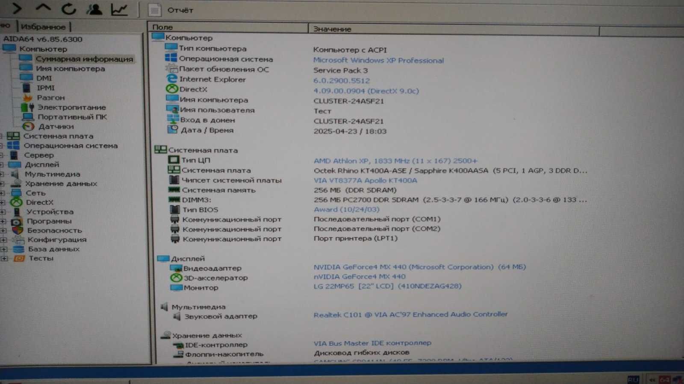Click the Поле column header
Screen dimensions: 684x384
229,27
